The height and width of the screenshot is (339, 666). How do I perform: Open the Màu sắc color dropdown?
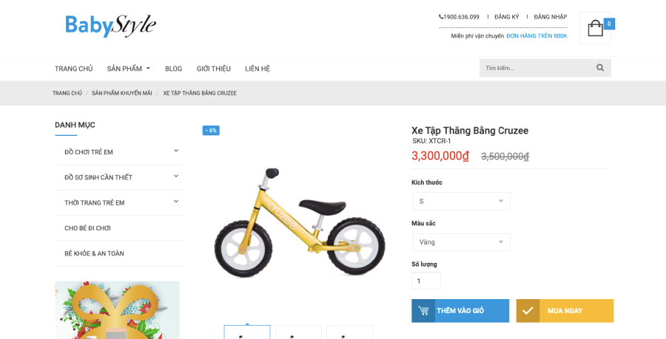pos(461,242)
